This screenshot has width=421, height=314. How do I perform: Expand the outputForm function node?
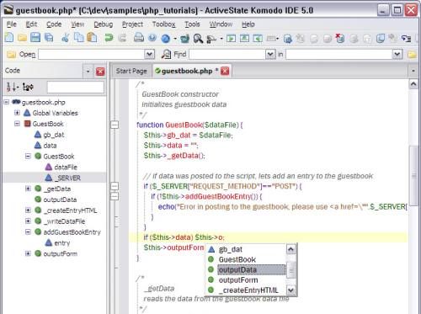[x=28, y=253]
